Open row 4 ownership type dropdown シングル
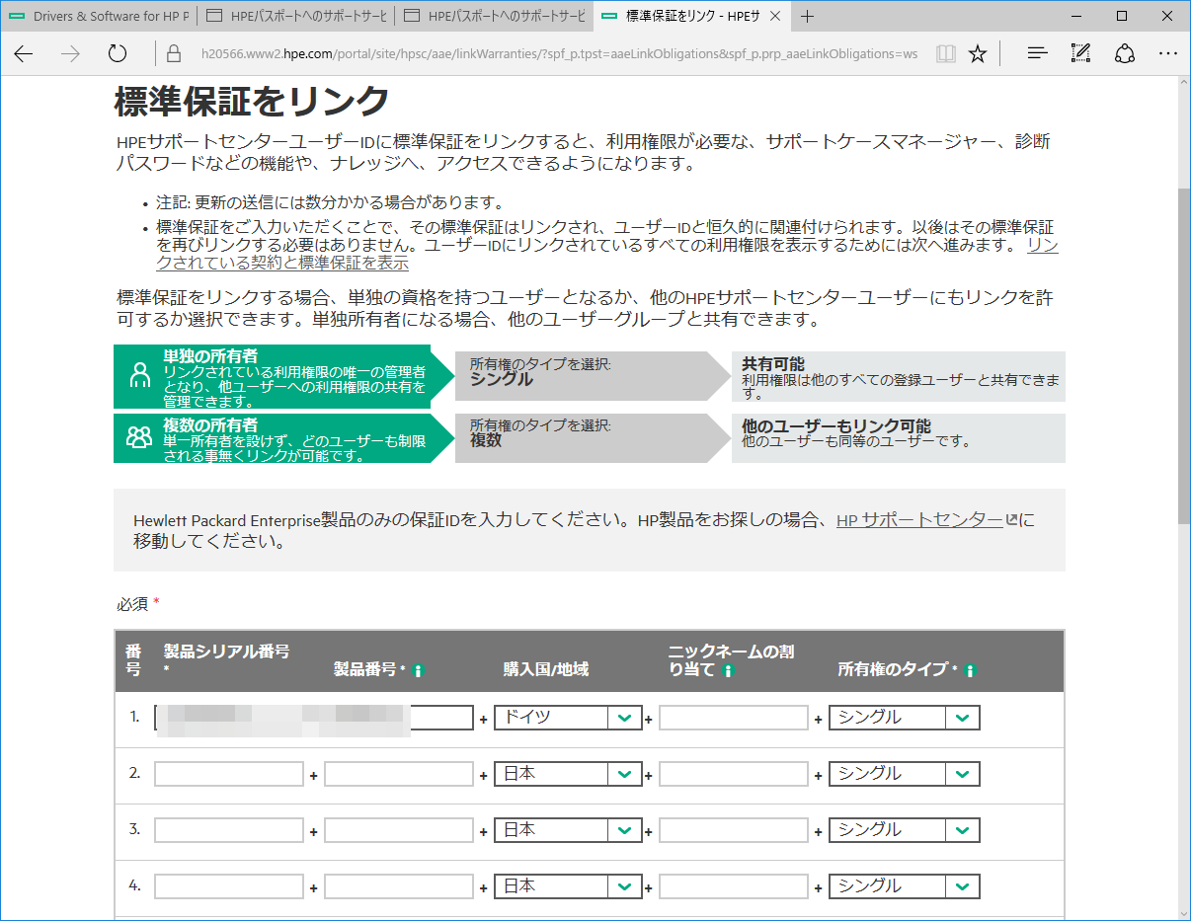This screenshot has height=921, width=1191. click(x=905, y=886)
